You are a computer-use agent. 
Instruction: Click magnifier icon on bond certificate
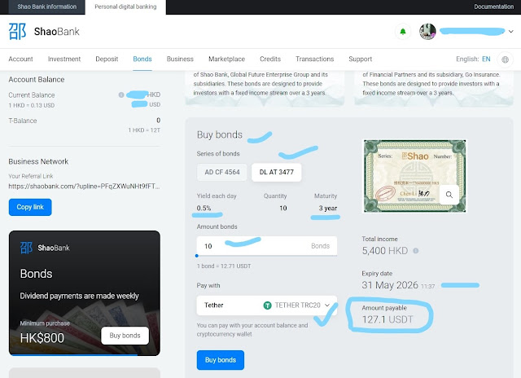pos(449,195)
